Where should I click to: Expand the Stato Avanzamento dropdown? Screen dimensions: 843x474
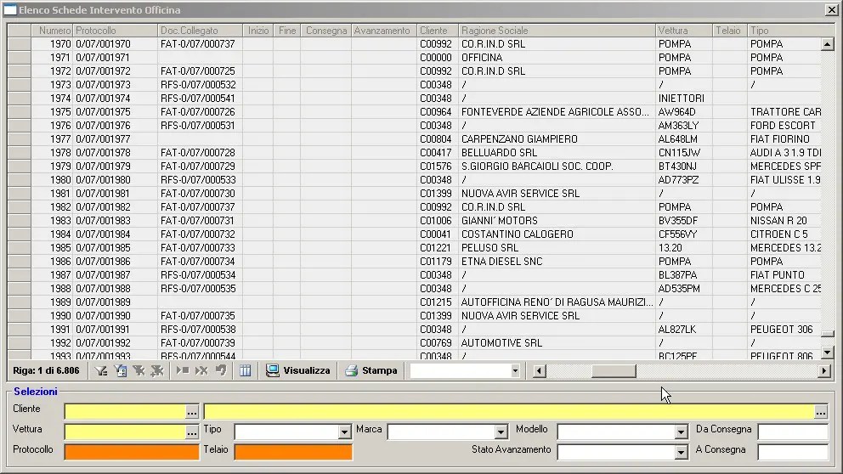[682, 453]
